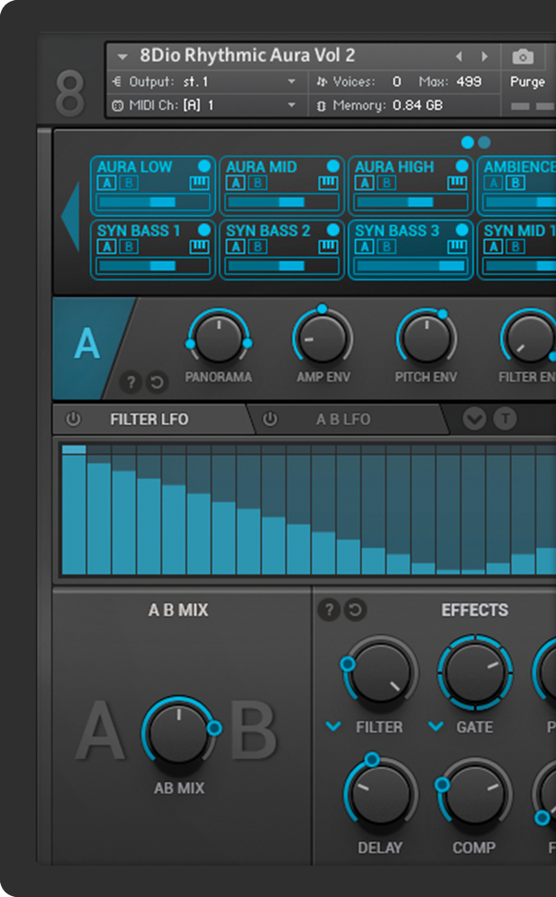This screenshot has width=556, height=897.
Task: Click the large left arrow beside the sound slots
Action: point(70,216)
